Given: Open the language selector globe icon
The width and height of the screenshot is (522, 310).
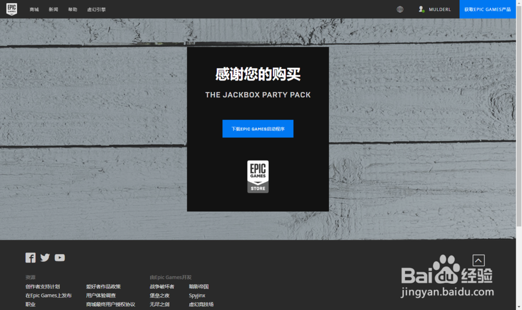Looking at the screenshot, I should pyautogui.click(x=400, y=9).
